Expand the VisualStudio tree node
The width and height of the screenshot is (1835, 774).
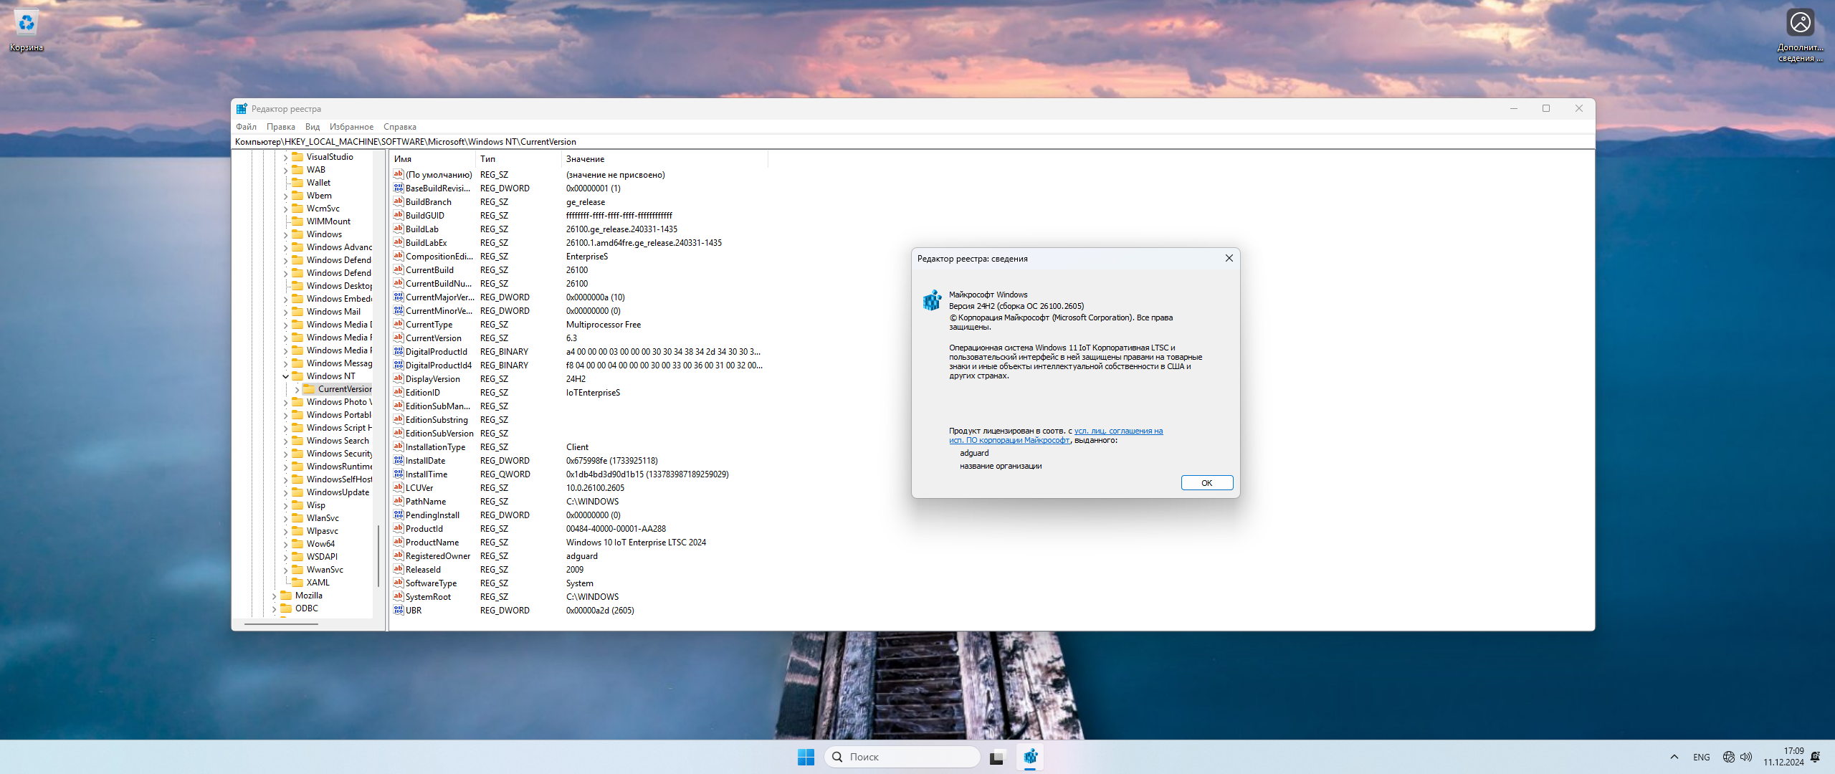point(285,157)
